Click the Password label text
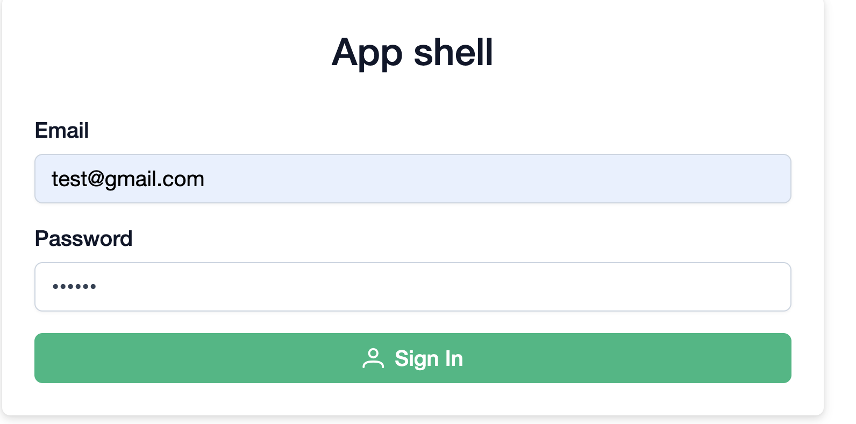This screenshot has height=424, width=856. point(83,239)
